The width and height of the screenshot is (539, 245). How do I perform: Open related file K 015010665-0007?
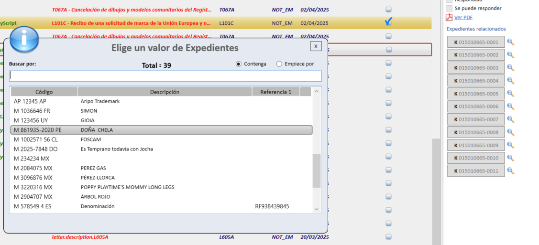click(x=476, y=119)
